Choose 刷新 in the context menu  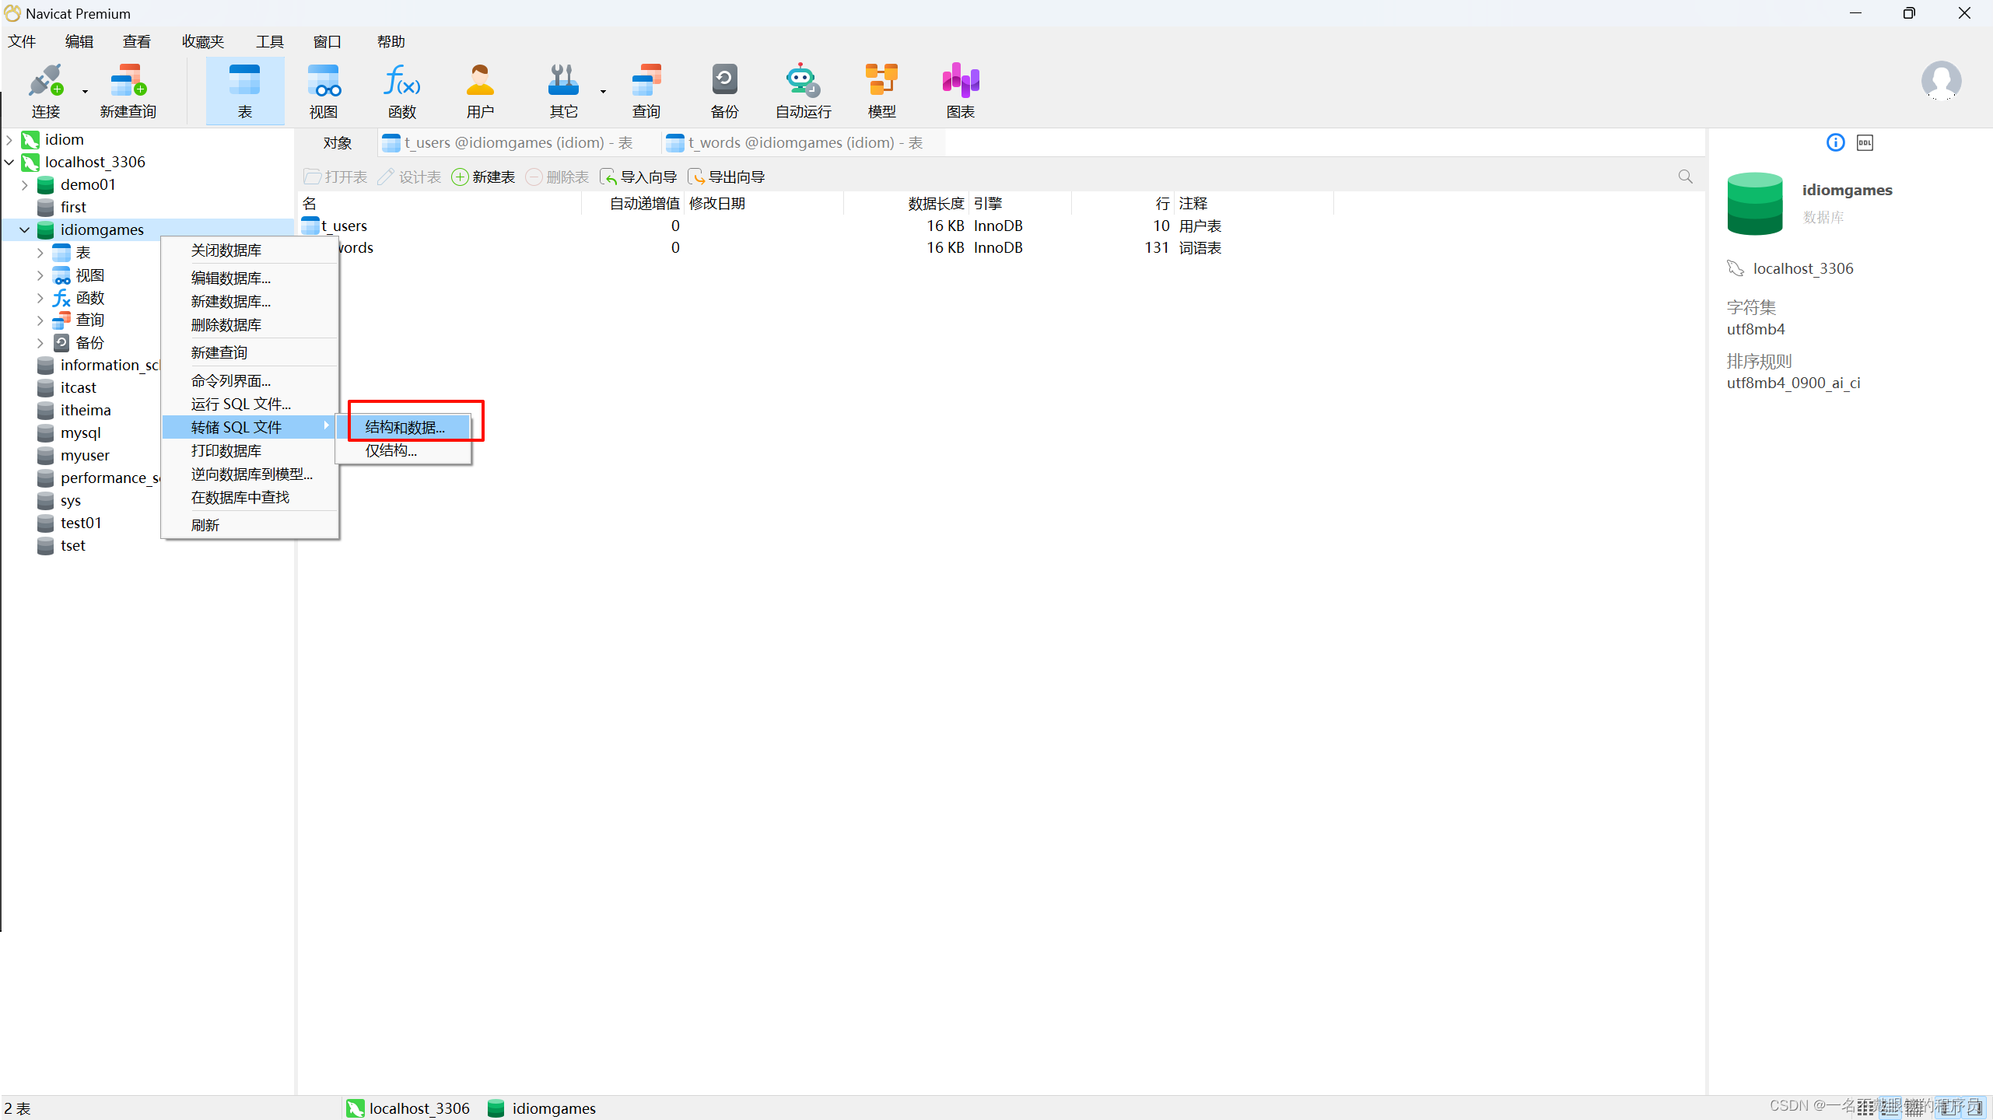click(250, 525)
